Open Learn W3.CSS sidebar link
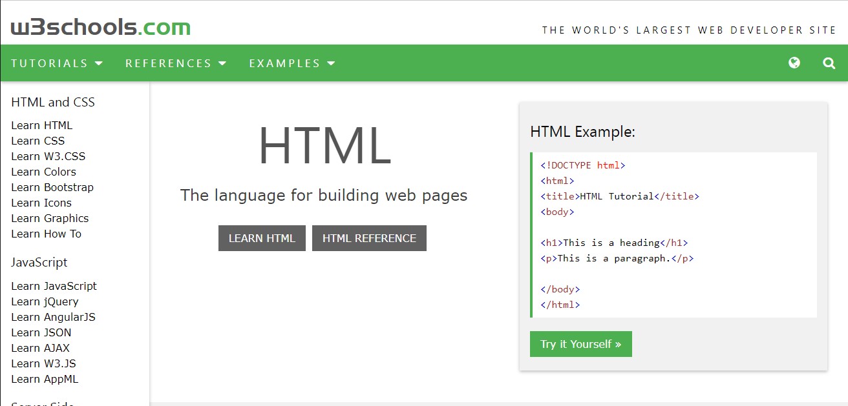Screen dimensions: 848x406 click(x=48, y=156)
